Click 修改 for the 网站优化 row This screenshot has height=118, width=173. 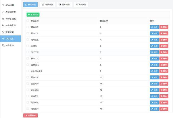[154, 33]
